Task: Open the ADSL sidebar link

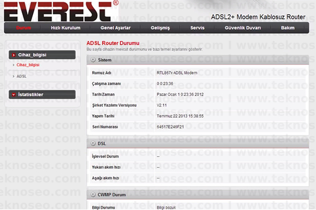Action: pyautogui.click(x=22, y=76)
